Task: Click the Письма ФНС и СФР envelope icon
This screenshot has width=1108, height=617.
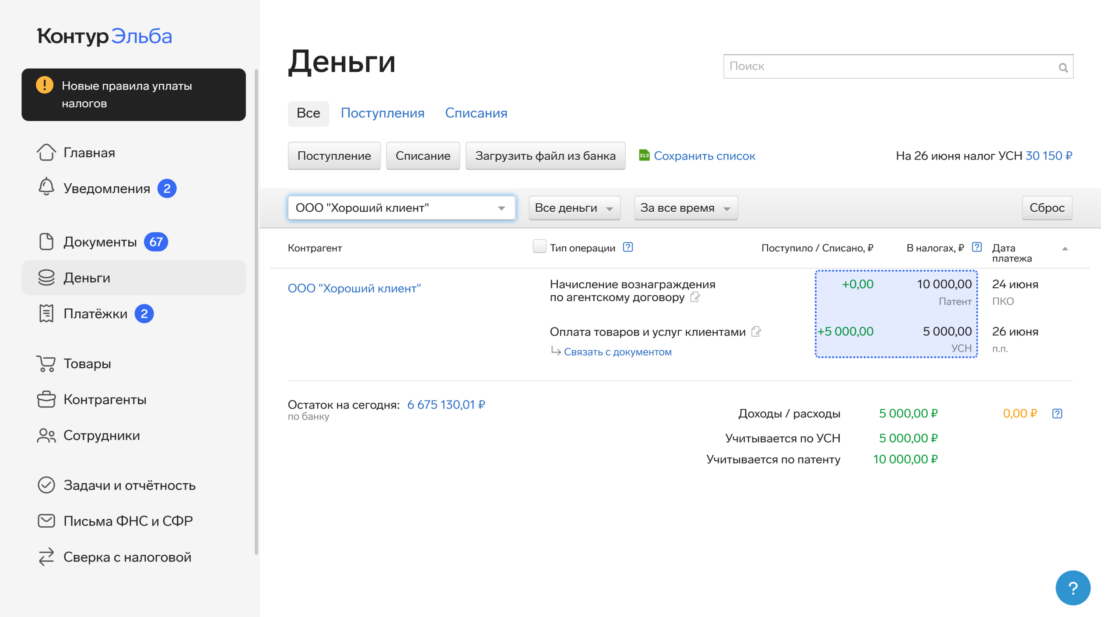Action: 46,521
